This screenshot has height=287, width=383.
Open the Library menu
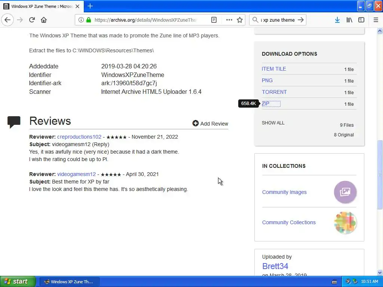click(349, 20)
